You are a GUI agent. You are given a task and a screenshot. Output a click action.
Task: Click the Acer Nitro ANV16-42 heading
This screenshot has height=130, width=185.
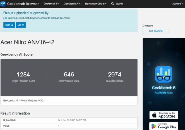click(27, 42)
